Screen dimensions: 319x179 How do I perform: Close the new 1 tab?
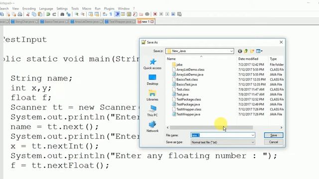tap(152, 21)
